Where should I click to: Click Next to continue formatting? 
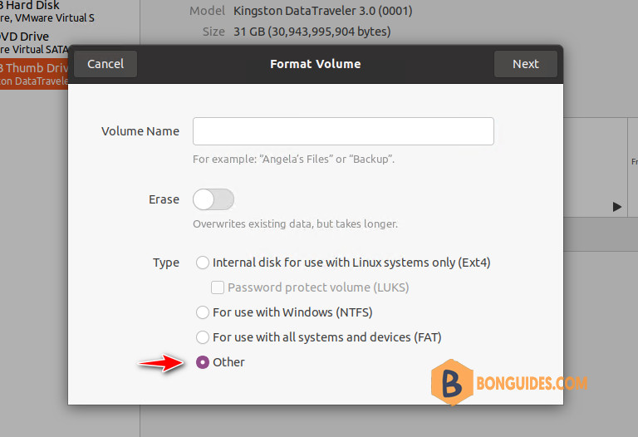pyautogui.click(x=525, y=64)
